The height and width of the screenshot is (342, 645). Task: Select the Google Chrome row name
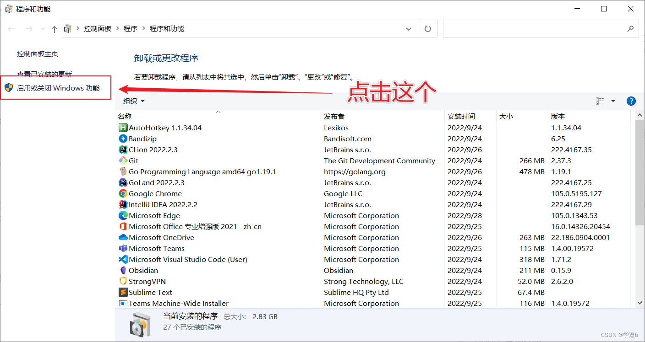pyautogui.click(x=155, y=194)
